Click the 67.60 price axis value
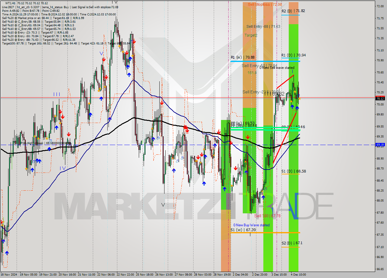 point(380,223)
